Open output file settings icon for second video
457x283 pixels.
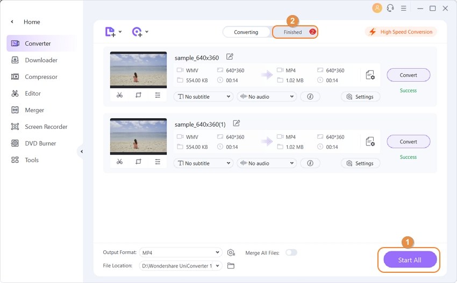(370, 142)
